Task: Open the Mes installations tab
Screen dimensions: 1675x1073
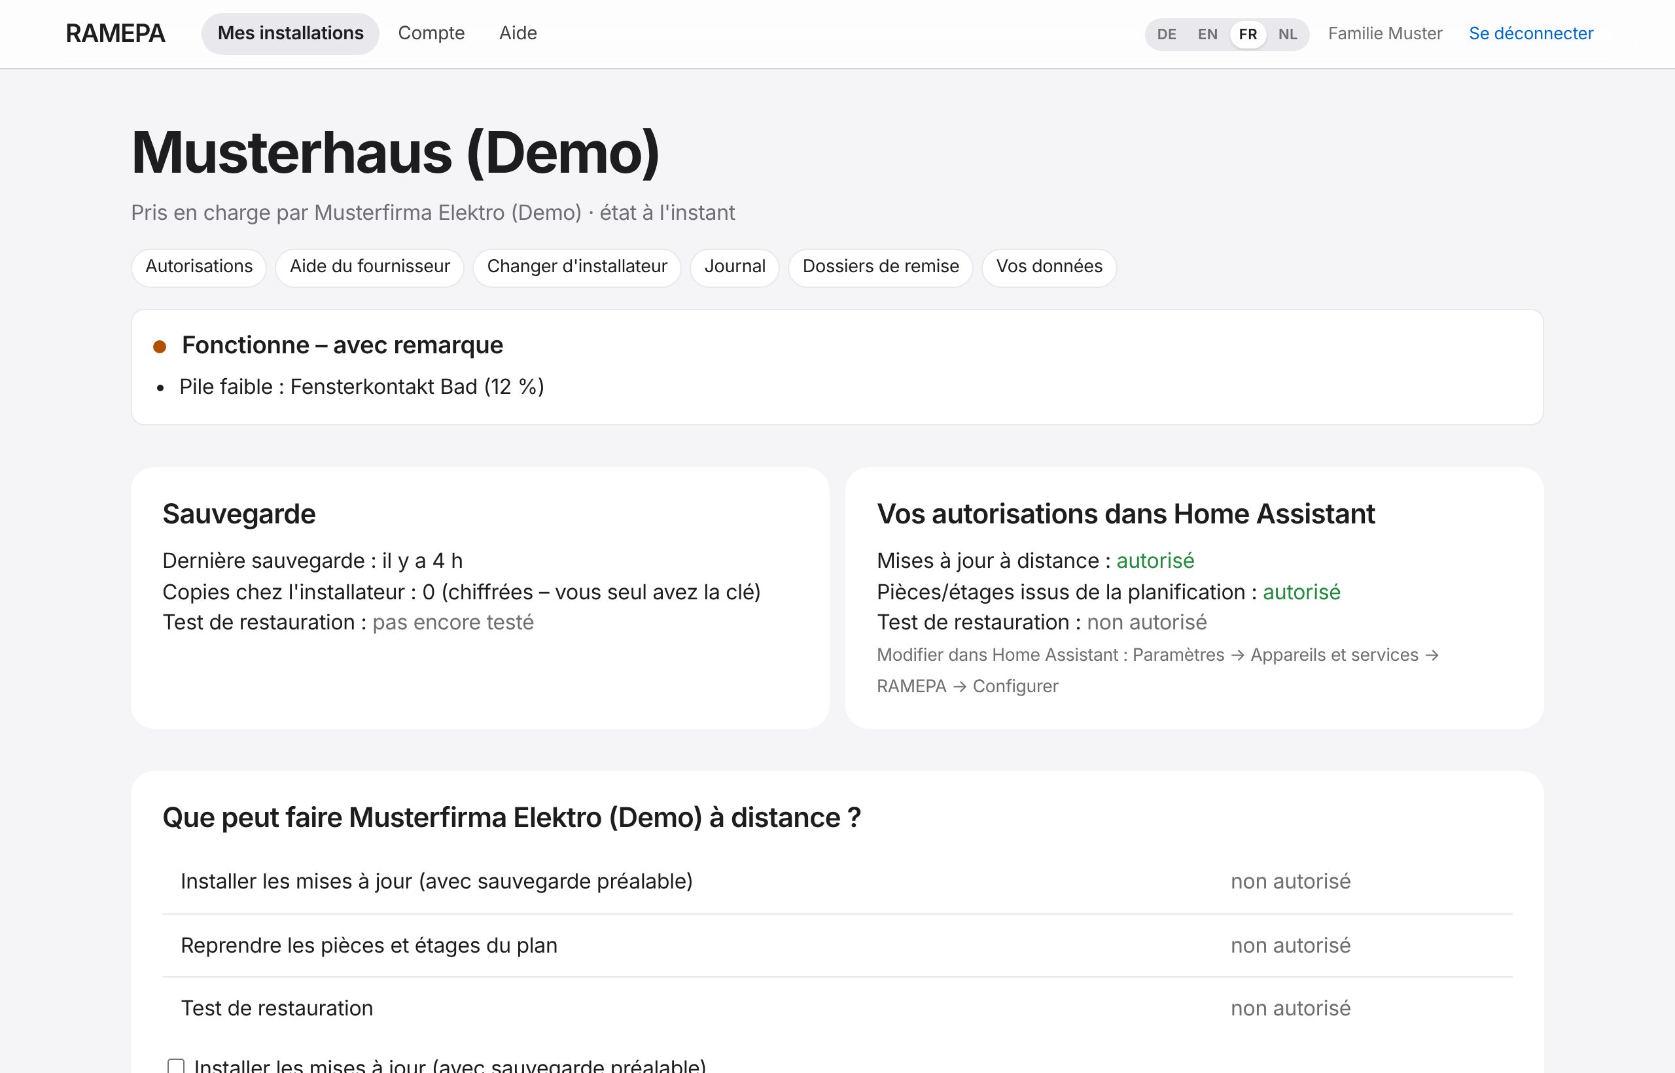Action: (x=291, y=33)
